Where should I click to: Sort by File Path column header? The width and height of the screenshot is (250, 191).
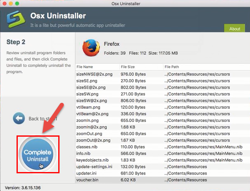click(x=173, y=67)
